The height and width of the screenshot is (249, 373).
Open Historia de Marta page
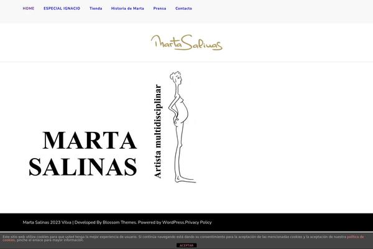pyautogui.click(x=127, y=8)
